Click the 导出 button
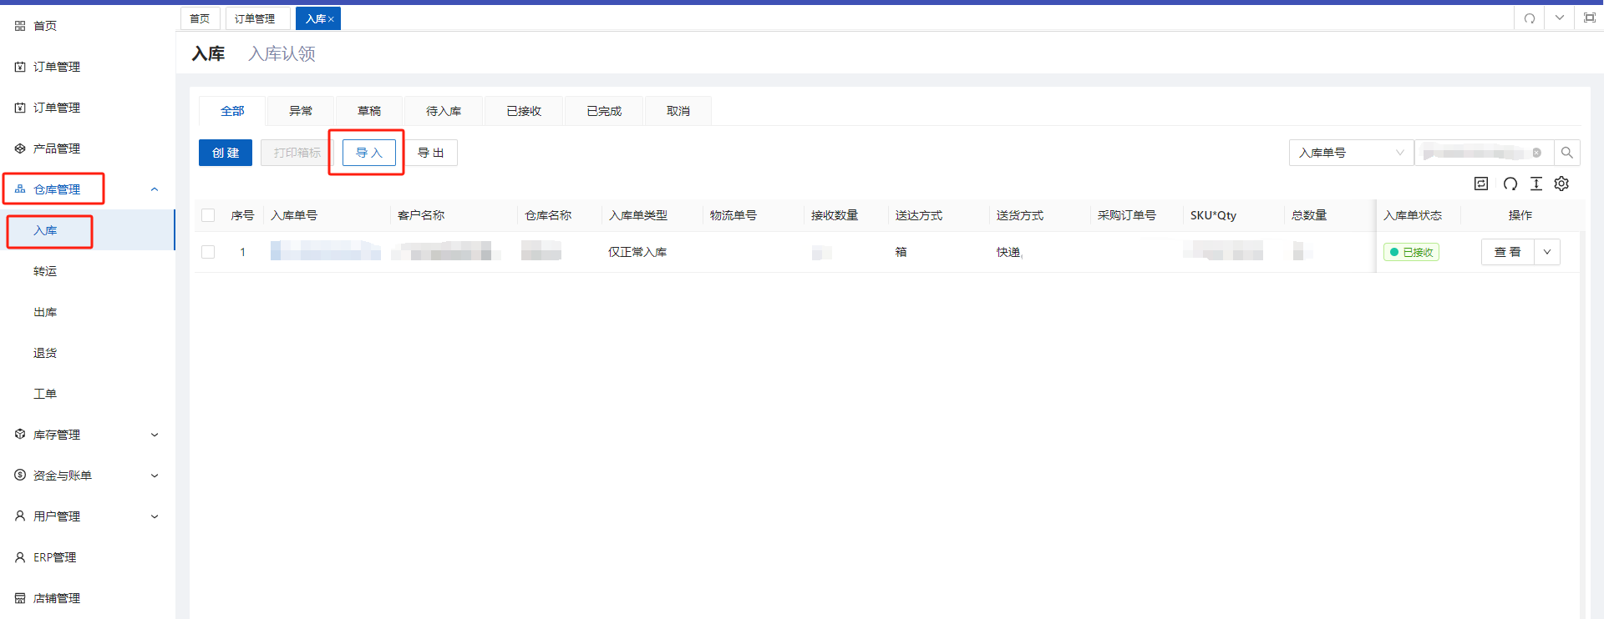This screenshot has height=619, width=1604. (431, 153)
